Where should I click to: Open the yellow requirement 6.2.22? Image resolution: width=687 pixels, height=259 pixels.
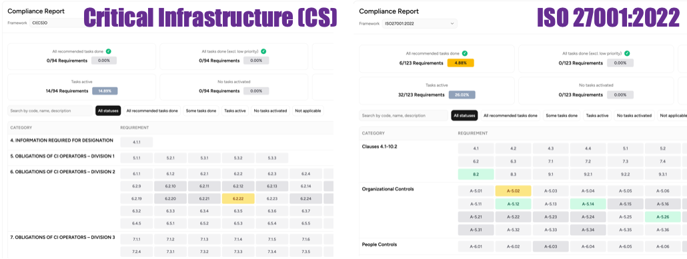(238, 198)
